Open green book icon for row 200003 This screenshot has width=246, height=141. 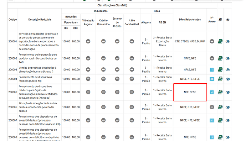[x=220, y=69]
